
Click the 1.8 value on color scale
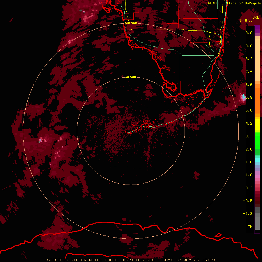tap(249, 162)
